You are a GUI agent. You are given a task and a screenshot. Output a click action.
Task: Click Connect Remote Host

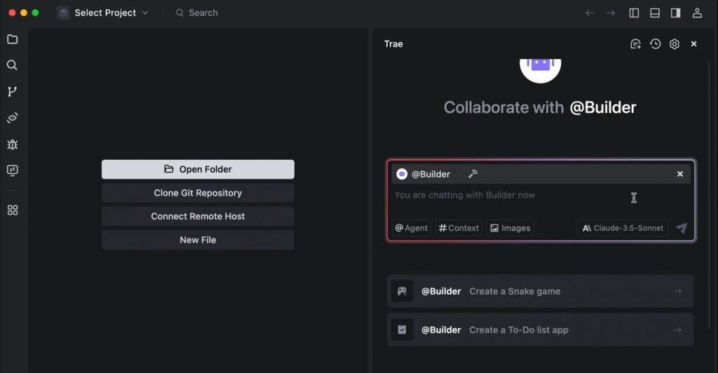pos(198,217)
